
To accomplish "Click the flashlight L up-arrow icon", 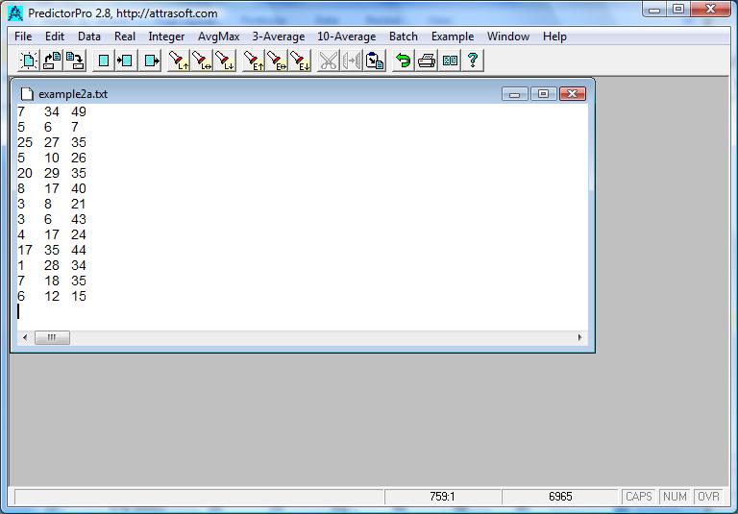I will (x=179, y=61).
